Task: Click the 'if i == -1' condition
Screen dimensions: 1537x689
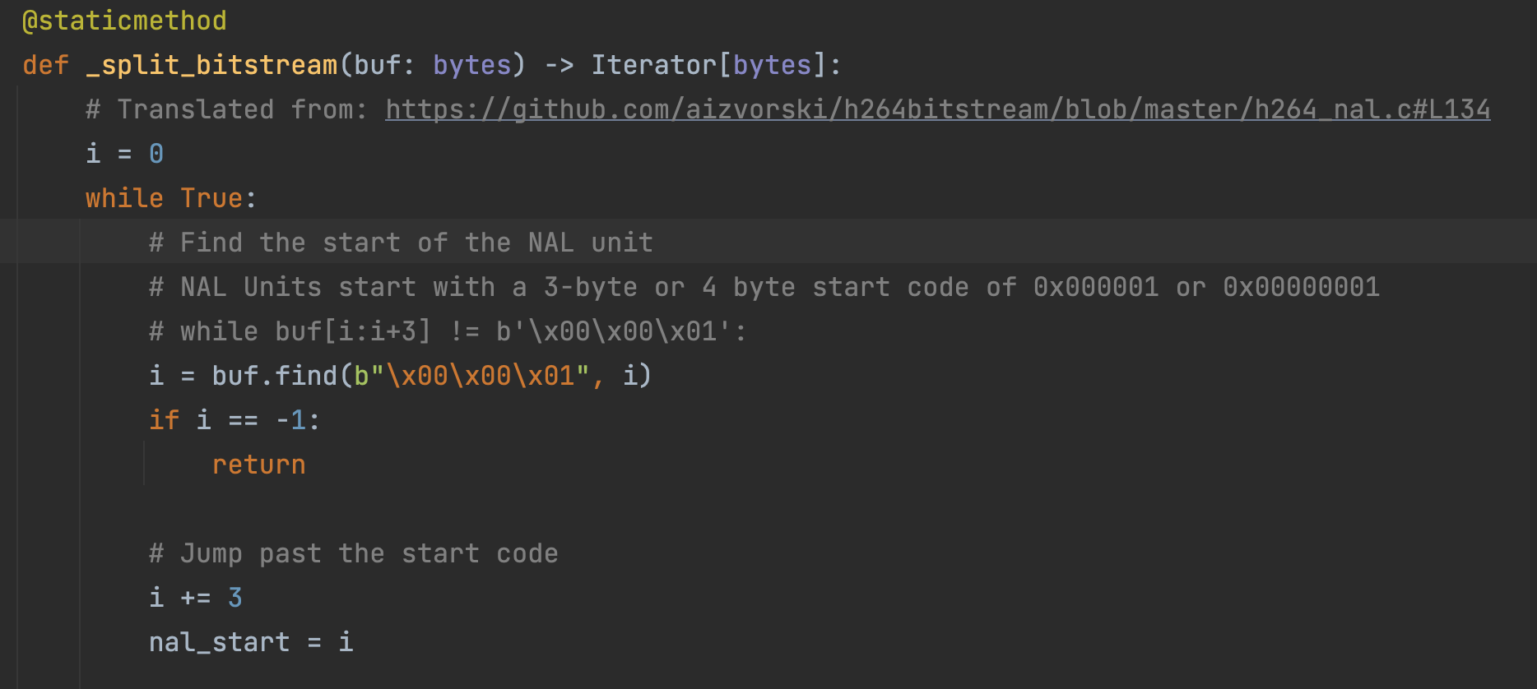Action: tap(234, 420)
